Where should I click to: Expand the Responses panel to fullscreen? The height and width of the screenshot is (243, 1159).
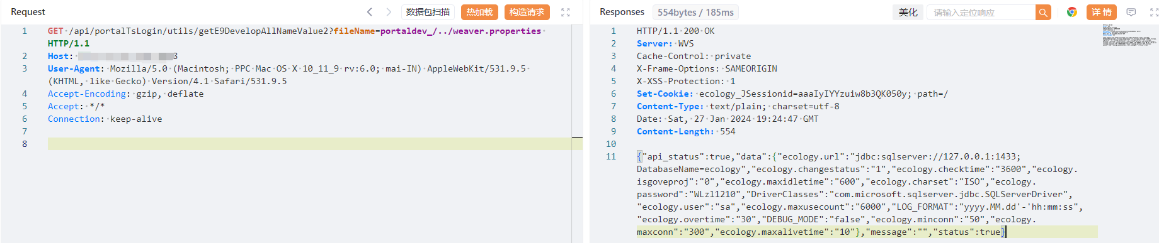(x=1153, y=12)
